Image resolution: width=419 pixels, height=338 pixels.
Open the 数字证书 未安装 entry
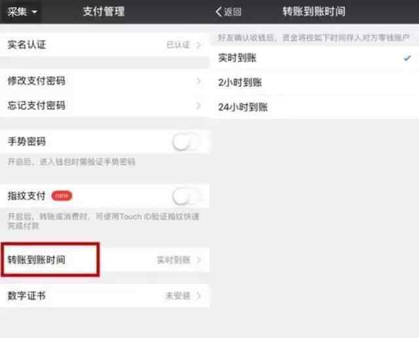coord(105,295)
